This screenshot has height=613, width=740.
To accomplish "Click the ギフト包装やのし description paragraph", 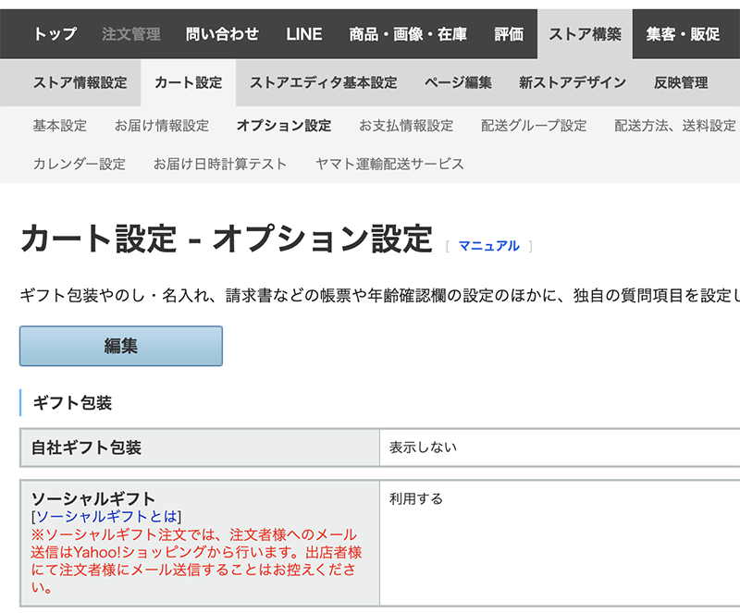I will pos(379,296).
